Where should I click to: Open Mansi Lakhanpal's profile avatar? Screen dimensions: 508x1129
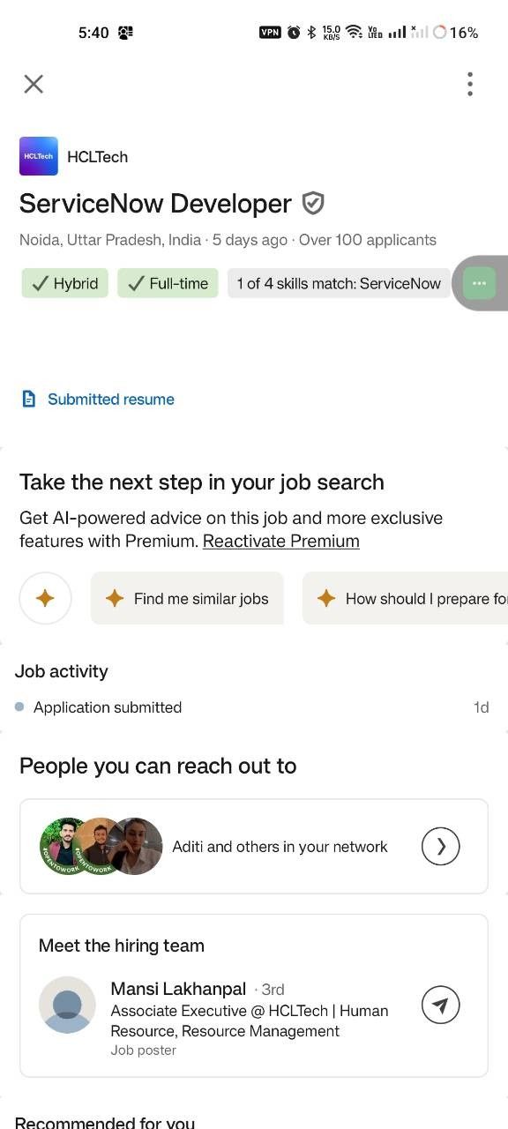67,1005
